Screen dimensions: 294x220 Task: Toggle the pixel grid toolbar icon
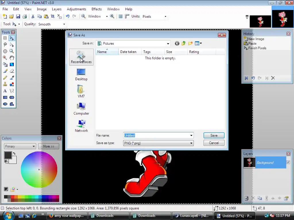tap(121, 16)
